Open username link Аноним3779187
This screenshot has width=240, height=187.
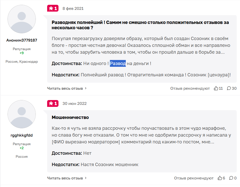(22, 40)
